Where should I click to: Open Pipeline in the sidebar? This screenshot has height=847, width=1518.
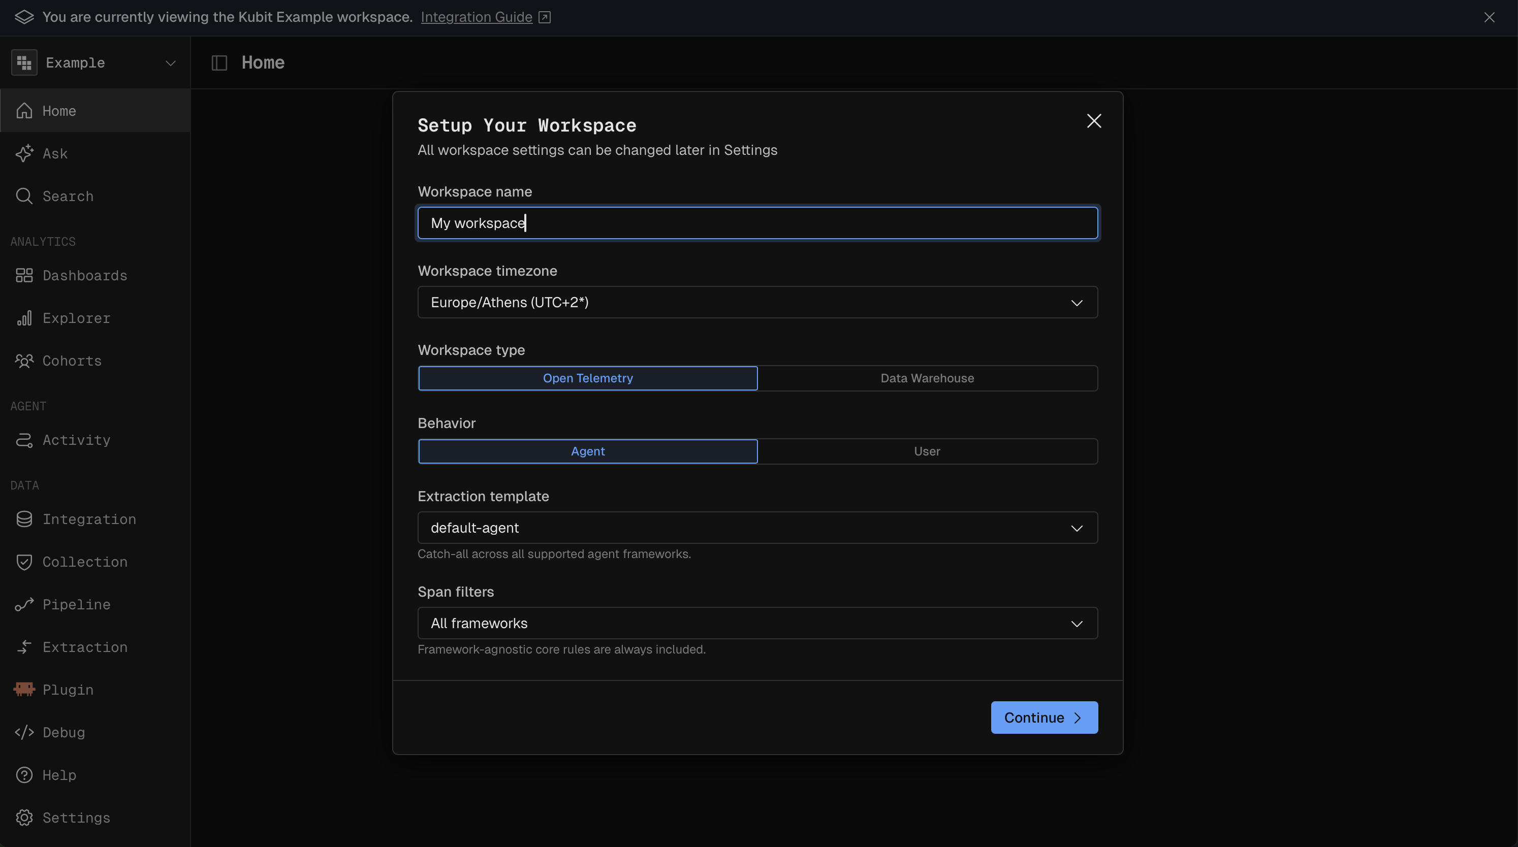point(95,604)
